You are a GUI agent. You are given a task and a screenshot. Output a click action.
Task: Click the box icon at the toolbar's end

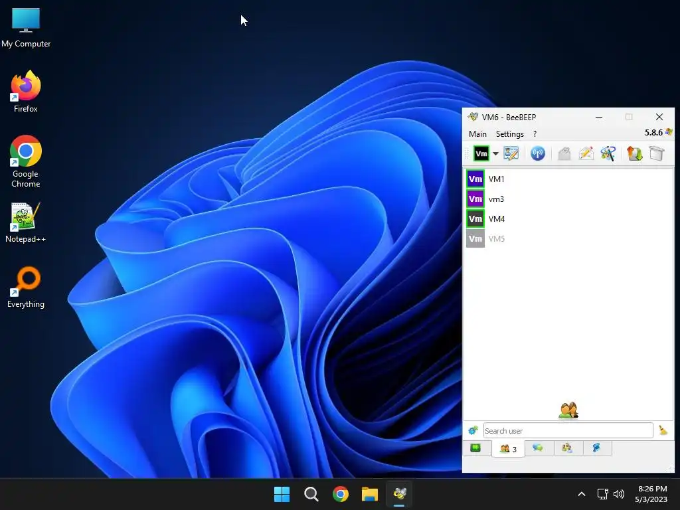(657, 153)
